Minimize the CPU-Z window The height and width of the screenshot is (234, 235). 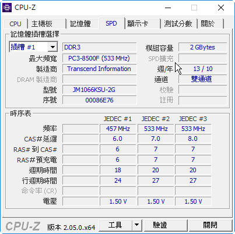coord(168,8)
